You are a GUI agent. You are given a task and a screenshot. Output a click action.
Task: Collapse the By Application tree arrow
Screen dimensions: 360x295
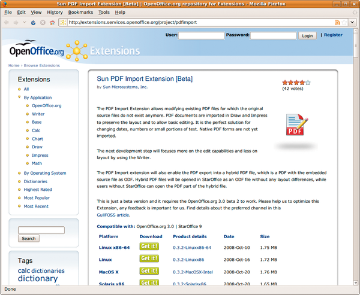point(19,97)
